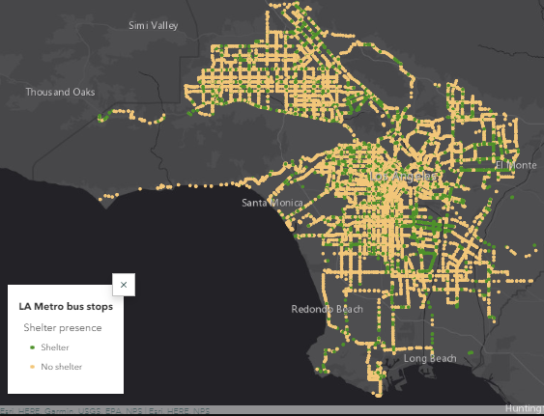Click the Redondo Beach map label

(328, 309)
